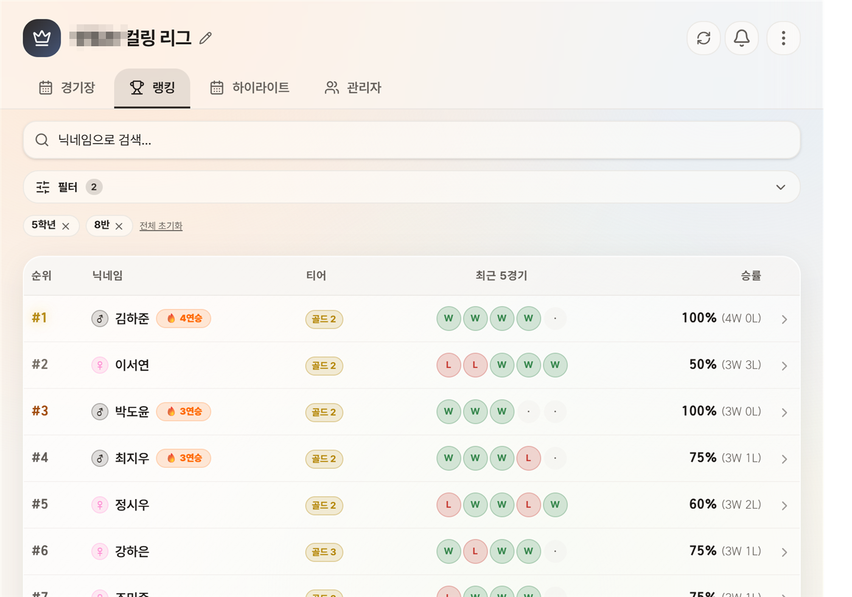Click 정시우's 60% win rate
The image size is (852, 597).
[x=703, y=504]
